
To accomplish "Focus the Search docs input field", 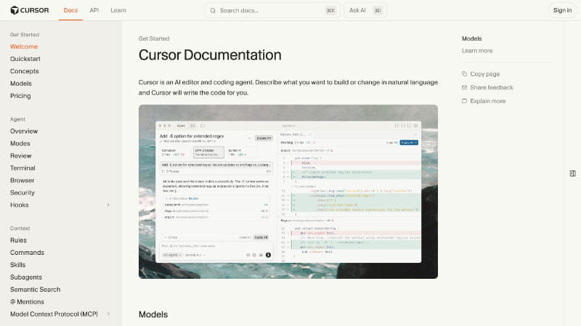I will (272, 10).
